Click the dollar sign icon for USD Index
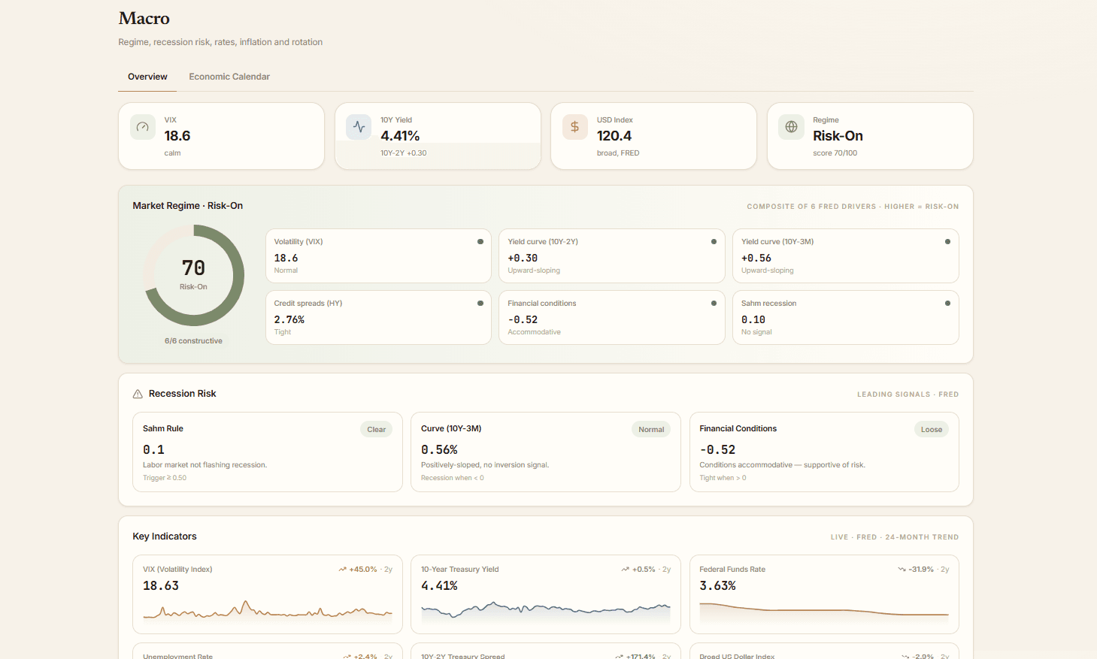Screen dimensions: 1097x659 coord(575,127)
